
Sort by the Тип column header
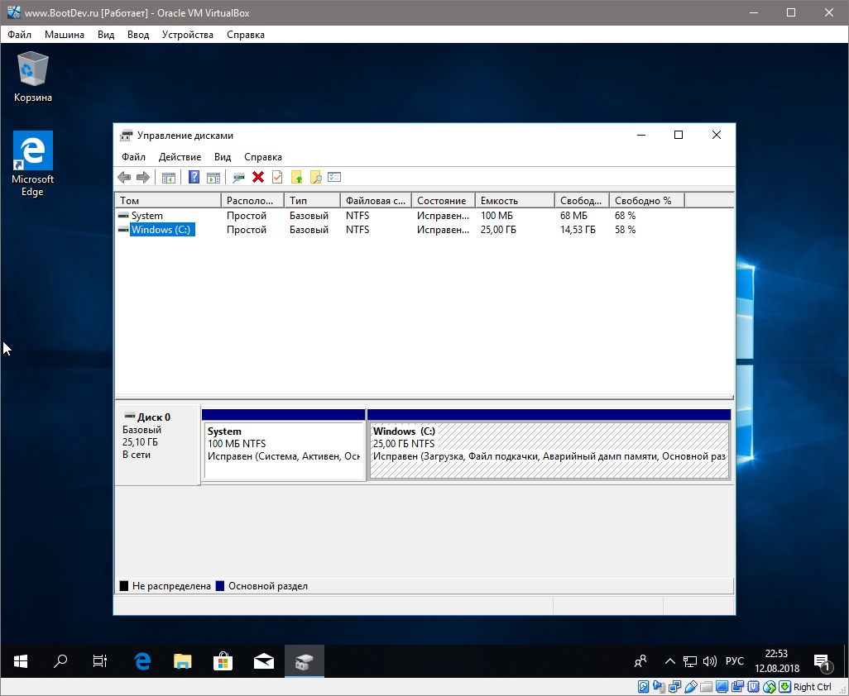[x=313, y=201]
